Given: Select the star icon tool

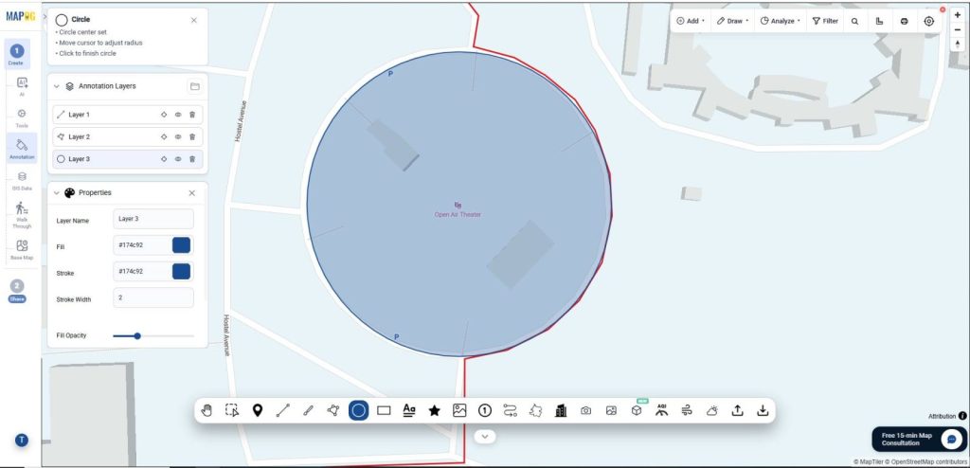Looking at the screenshot, I should (434, 410).
